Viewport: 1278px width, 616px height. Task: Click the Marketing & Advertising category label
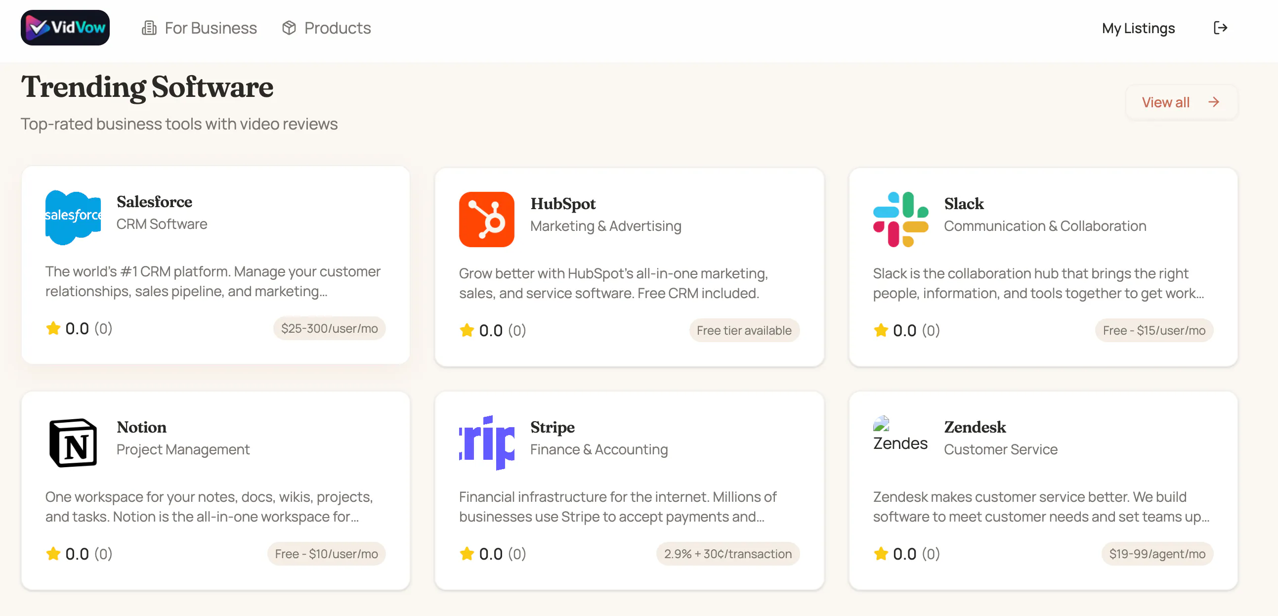pyautogui.click(x=606, y=226)
